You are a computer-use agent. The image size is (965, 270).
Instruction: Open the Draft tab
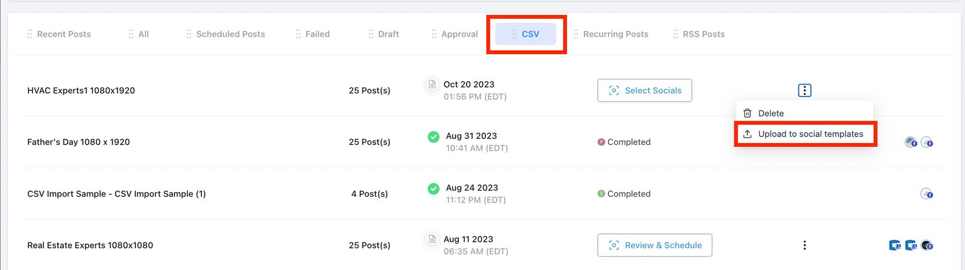coord(388,34)
